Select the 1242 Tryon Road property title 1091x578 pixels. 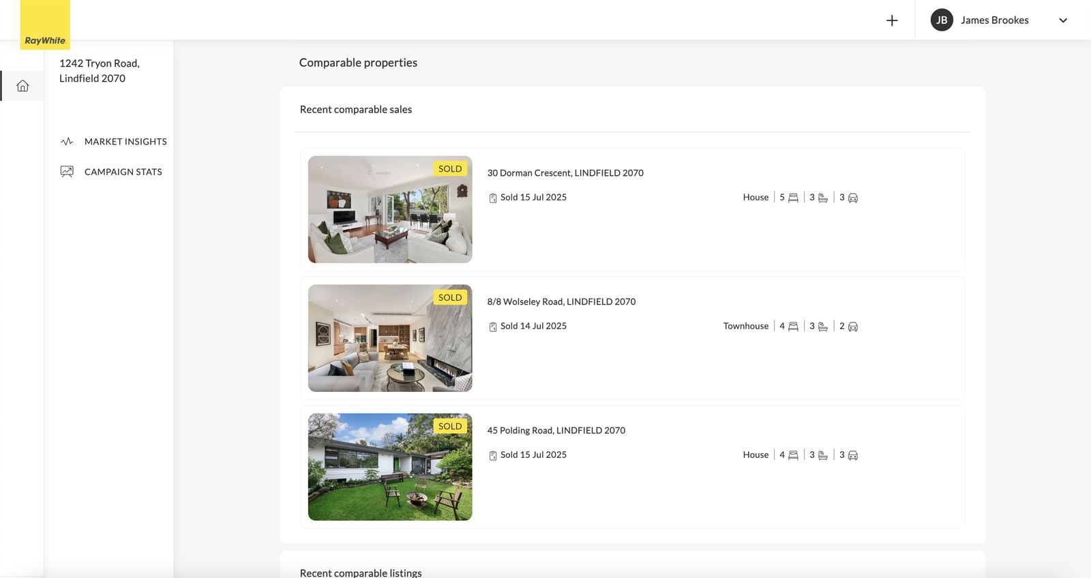pos(100,71)
